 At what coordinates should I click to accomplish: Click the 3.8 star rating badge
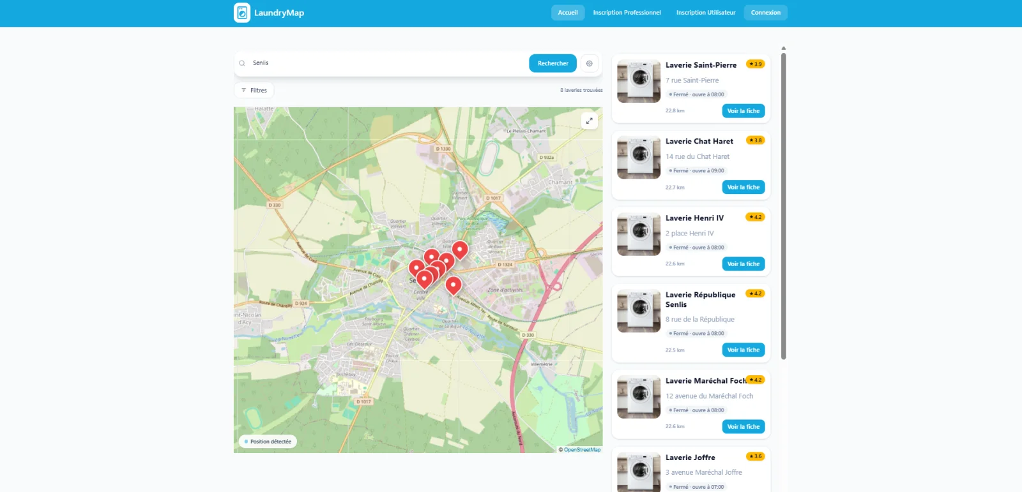pos(756,140)
